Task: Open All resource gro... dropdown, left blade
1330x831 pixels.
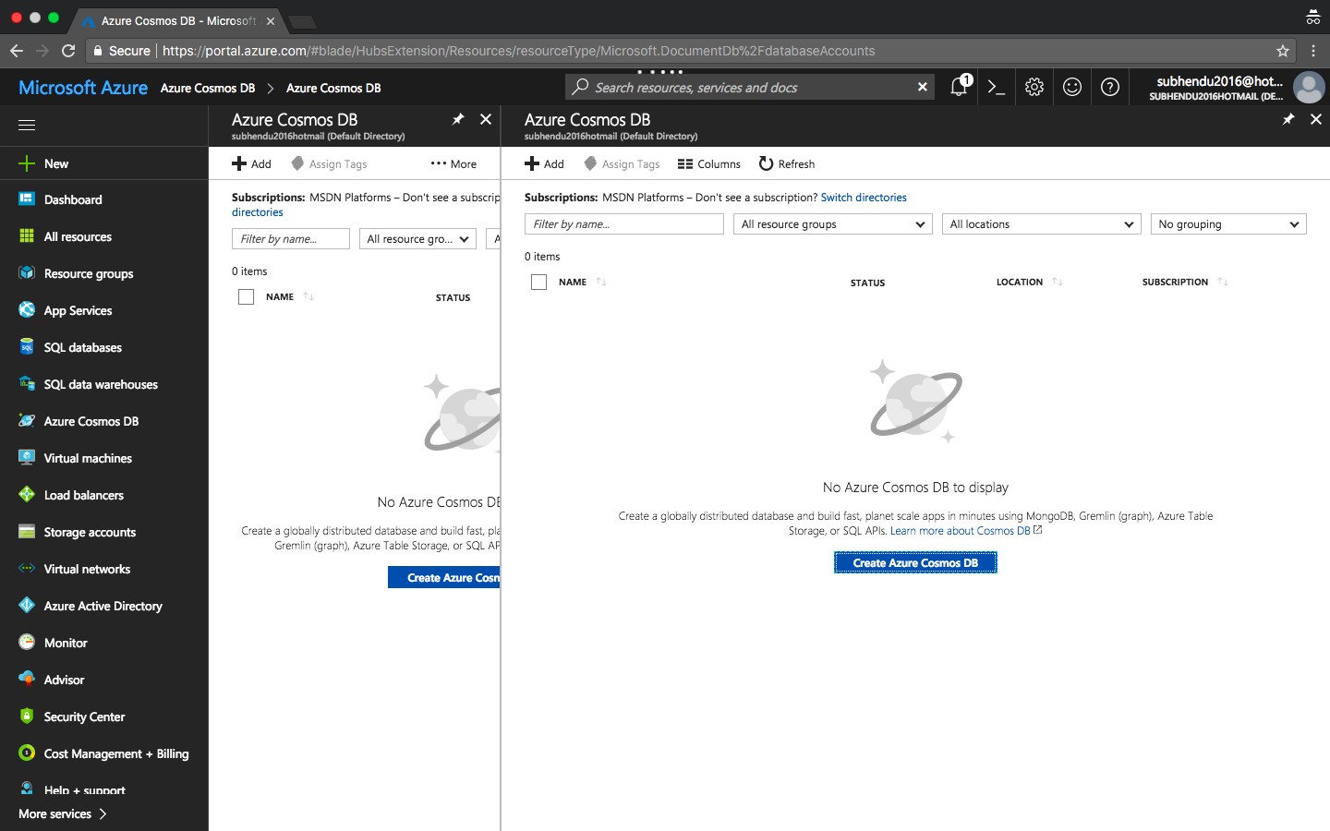Action: pos(417,239)
